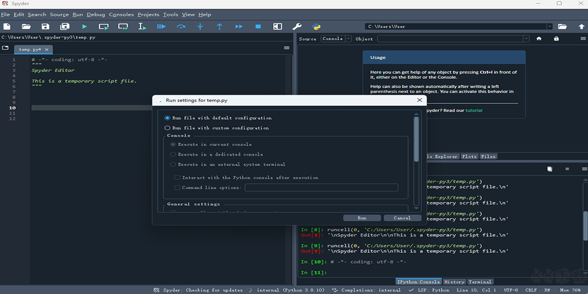Open the Debug menu

(96, 15)
